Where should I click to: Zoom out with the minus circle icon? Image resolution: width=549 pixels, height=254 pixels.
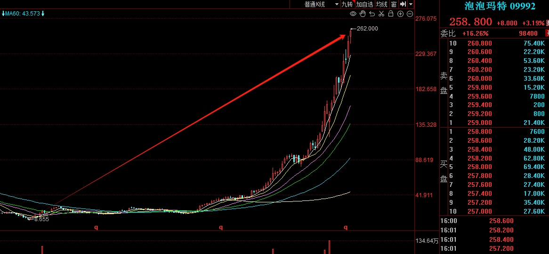coord(409,14)
